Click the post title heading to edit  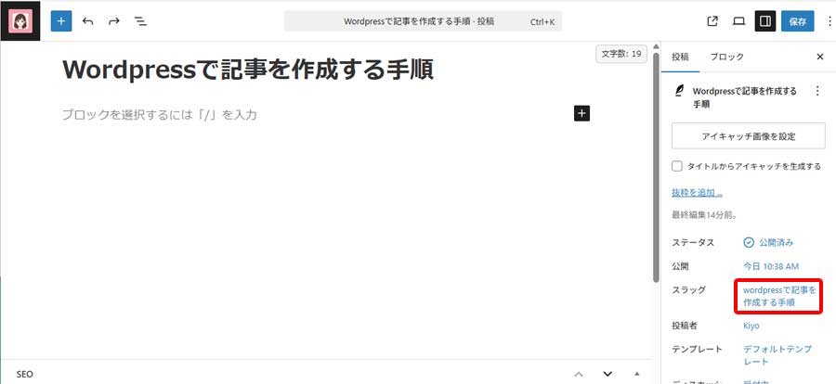coord(248,70)
